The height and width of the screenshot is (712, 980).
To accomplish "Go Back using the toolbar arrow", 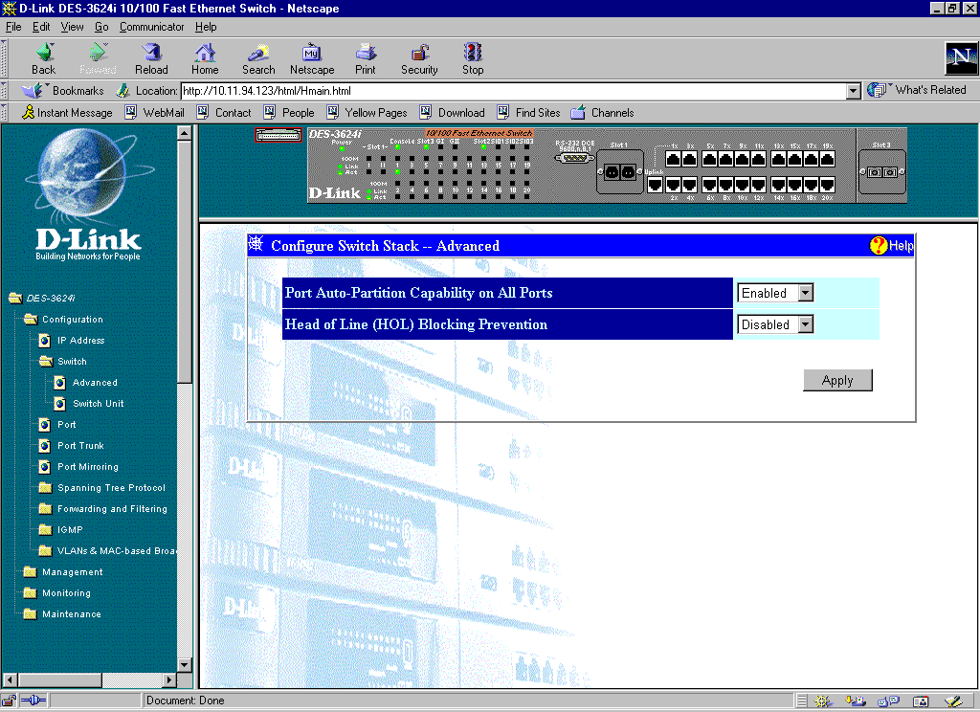I will [44, 54].
